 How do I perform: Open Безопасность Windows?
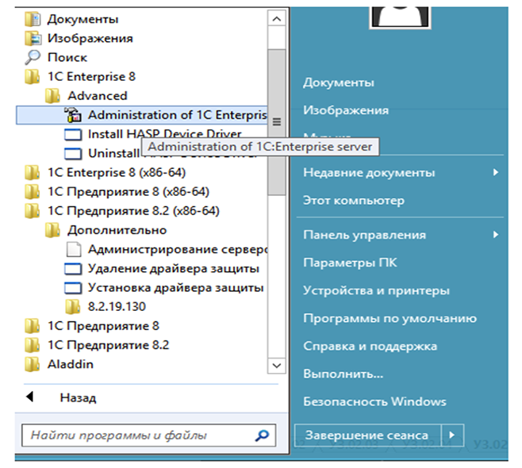374,401
